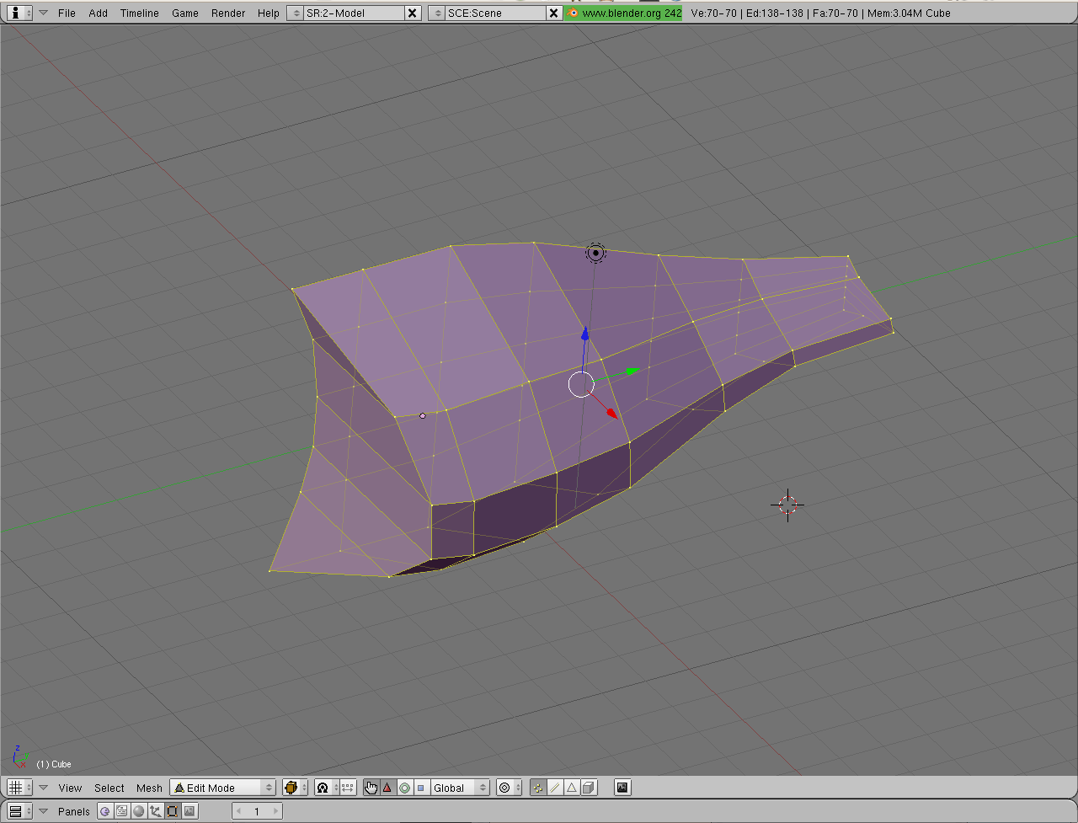Enable vertex select mode
This screenshot has height=823, width=1078.
click(x=538, y=788)
